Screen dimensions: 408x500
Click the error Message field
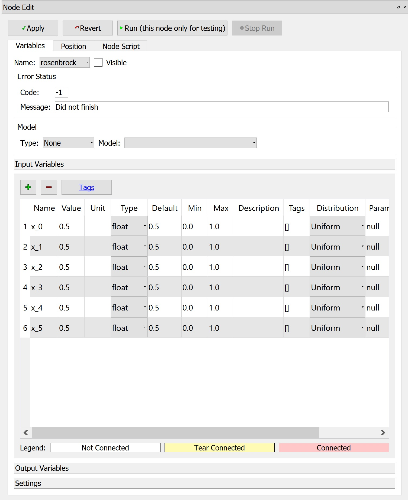coord(221,107)
